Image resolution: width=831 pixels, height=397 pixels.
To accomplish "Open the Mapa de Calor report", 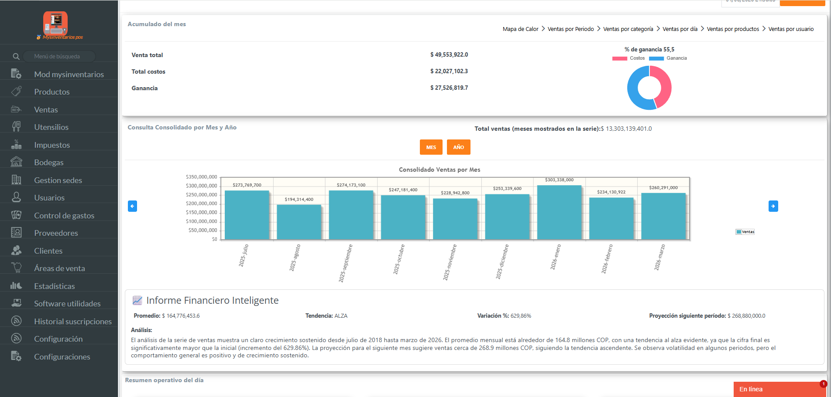I will (520, 29).
